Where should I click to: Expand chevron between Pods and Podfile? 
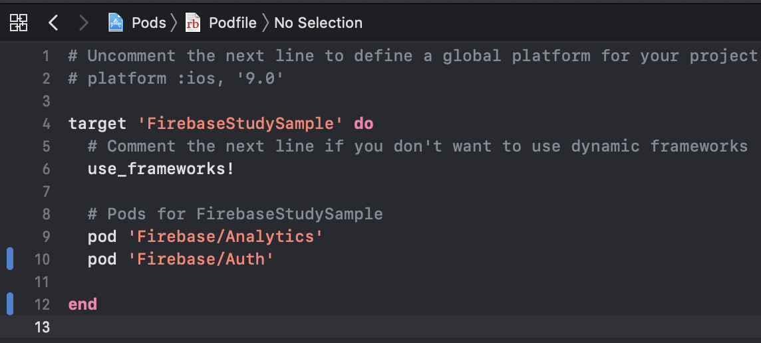(175, 23)
